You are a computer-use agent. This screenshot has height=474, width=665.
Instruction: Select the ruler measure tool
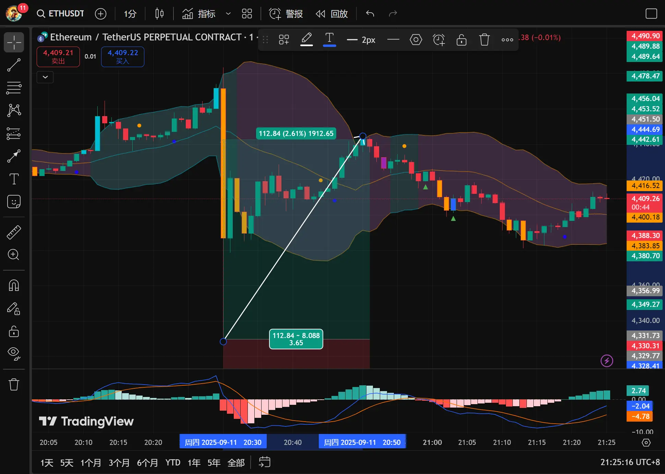coord(14,233)
